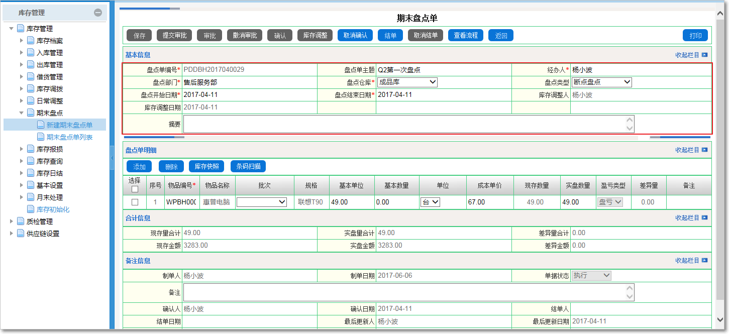
Task: Click the 保存 save button
Action: (x=139, y=35)
